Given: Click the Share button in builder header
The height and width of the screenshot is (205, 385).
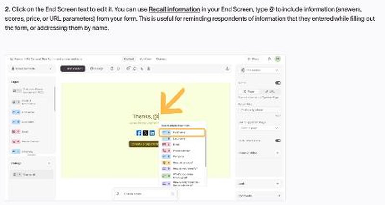Looking at the screenshot, I should click(x=253, y=59).
